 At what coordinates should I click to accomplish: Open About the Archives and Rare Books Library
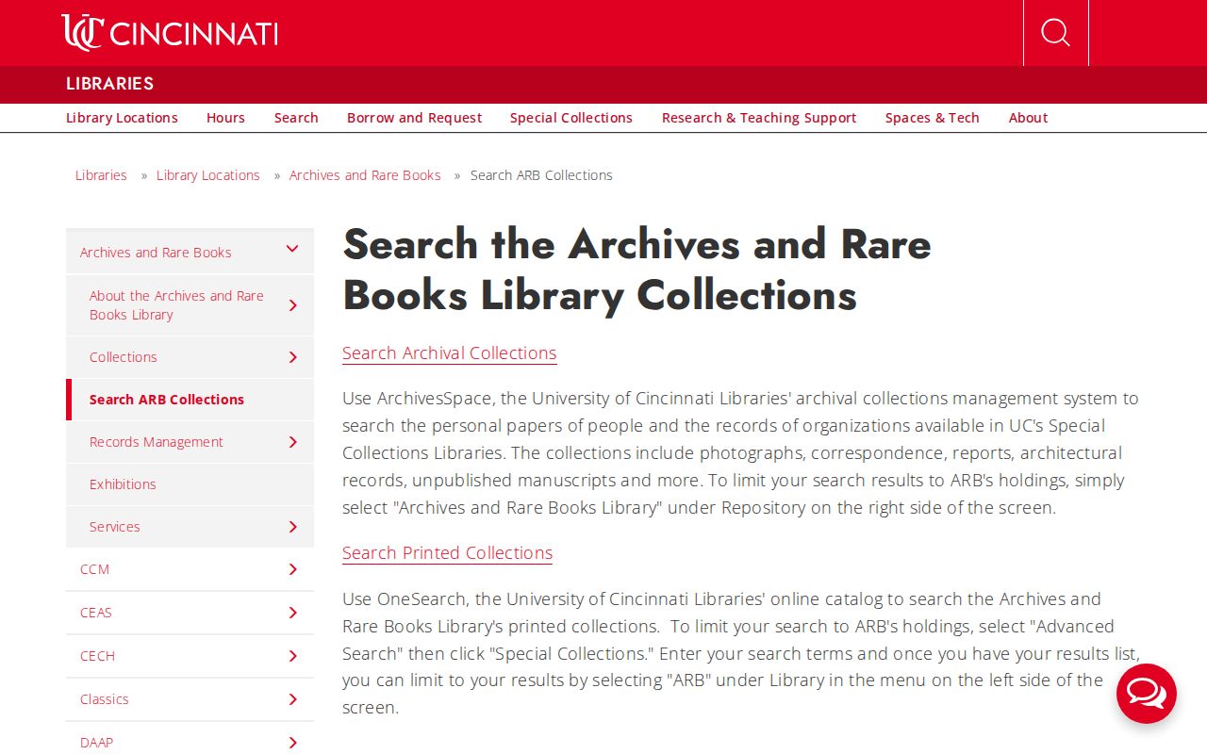tap(176, 305)
